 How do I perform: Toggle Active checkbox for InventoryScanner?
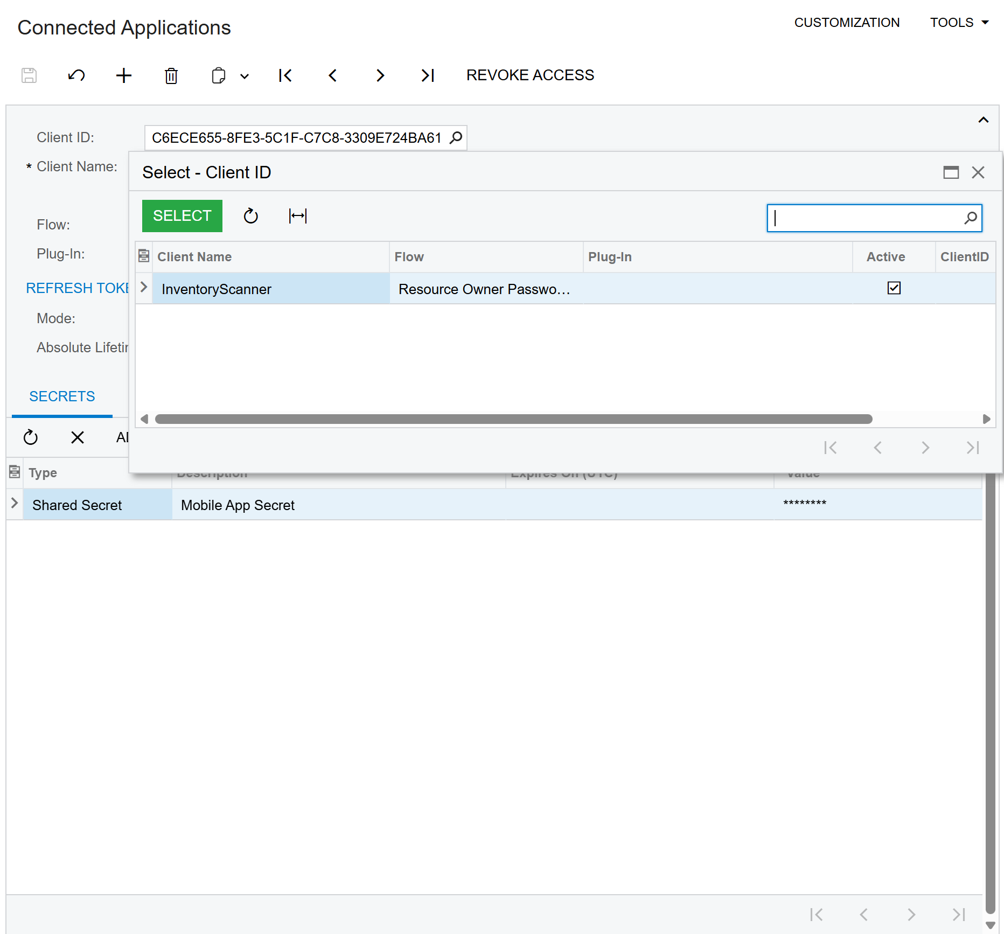click(x=894, y=288)
